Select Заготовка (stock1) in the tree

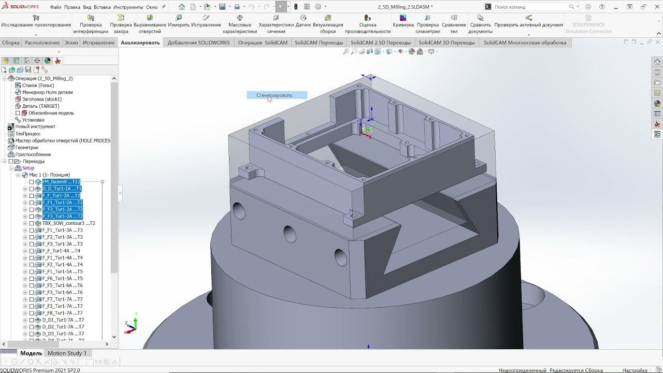click(42, 99)
